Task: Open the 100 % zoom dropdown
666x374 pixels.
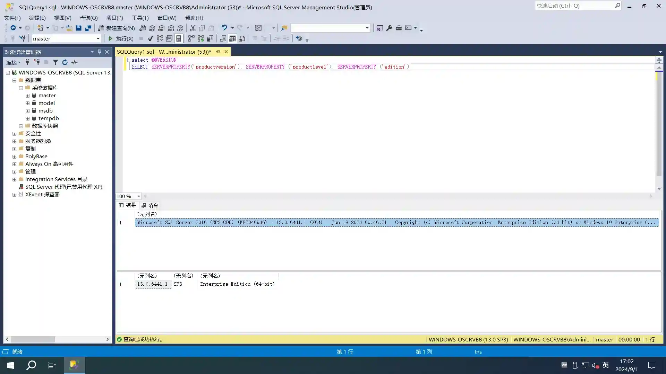Action: [139, 196]
